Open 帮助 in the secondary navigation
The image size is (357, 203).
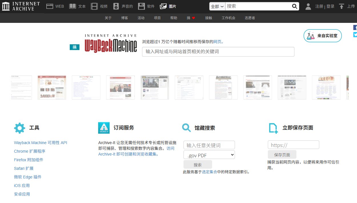174,18
